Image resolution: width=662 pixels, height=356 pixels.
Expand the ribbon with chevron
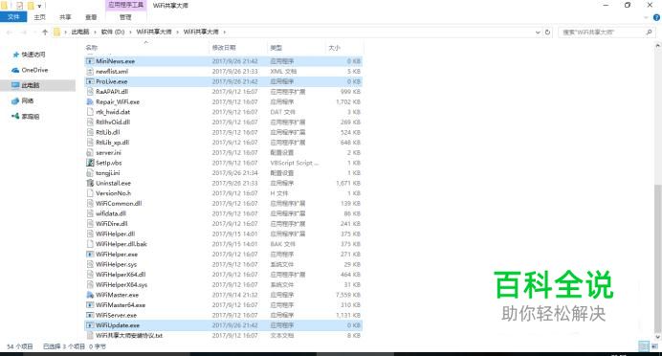pyautogui.click(x=646, y=17)
